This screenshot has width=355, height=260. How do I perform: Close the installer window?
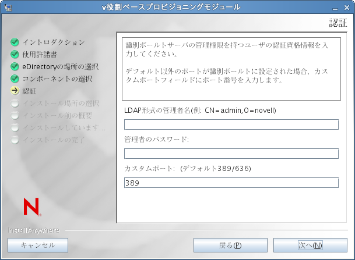pos(347,8)
